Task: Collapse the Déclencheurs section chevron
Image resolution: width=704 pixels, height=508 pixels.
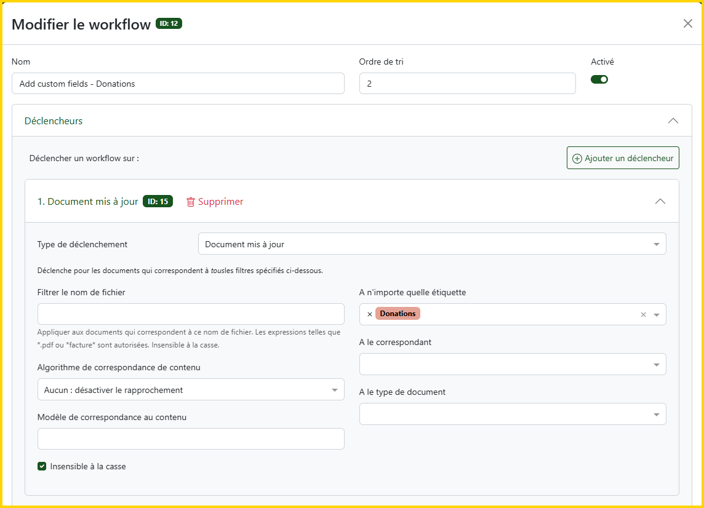Action: point(673,121)
